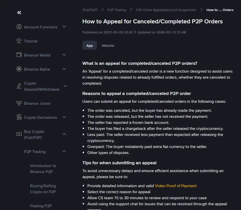
Task: Collapse P2P Trading chevron
Action: click(65, 151)
